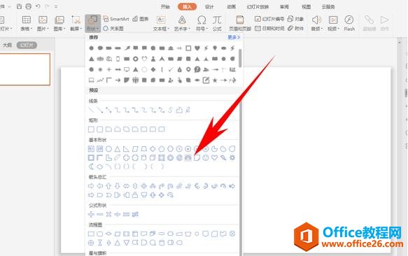Click the Save icon in quick access toolbar
Image resolution: width=408 pixels, height=256 pixels.
pos(19,6)
